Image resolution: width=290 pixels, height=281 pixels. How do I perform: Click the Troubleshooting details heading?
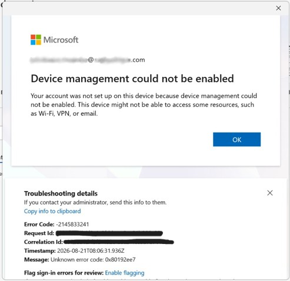pyautogui.click(x=61, y=193)
